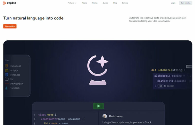Click the yarn icon beside yarn.lock
The width and height of the screenshot is (195, 125).
coord(7,88)
